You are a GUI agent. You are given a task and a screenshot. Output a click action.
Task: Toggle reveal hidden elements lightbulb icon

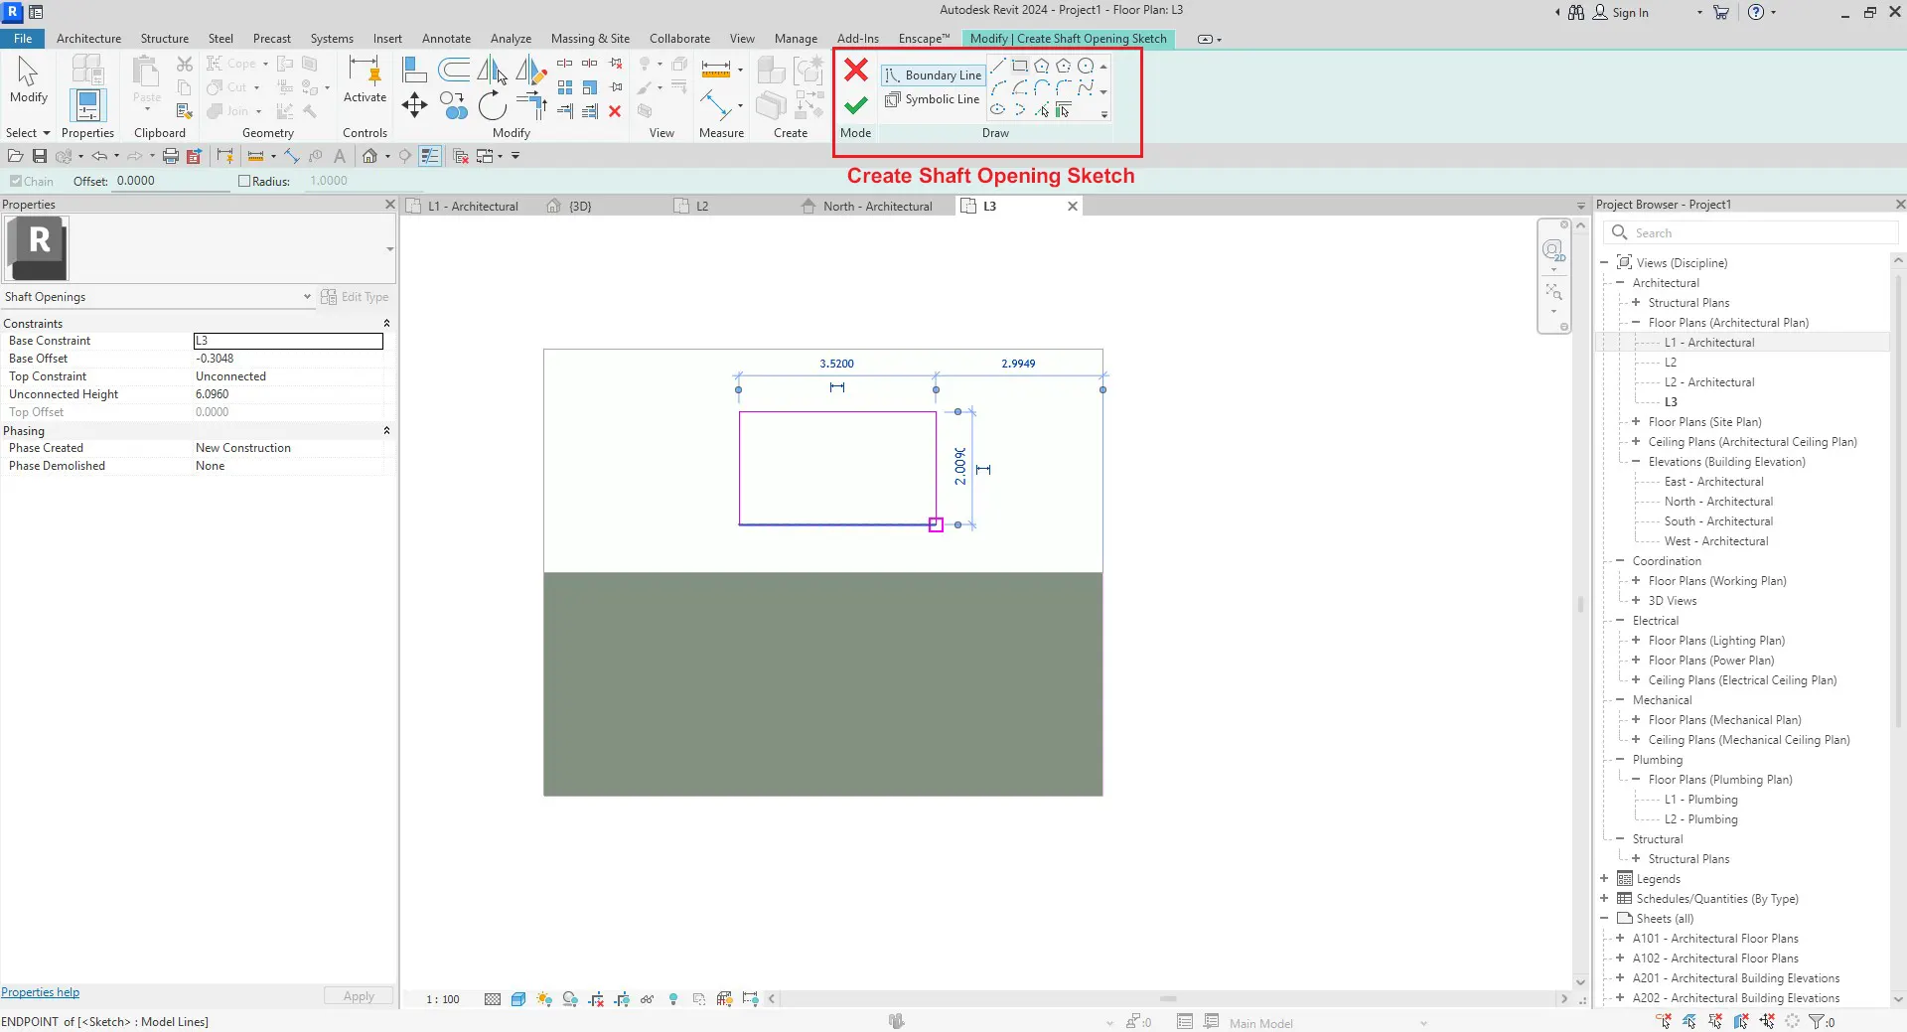click(x=673, y=999)
